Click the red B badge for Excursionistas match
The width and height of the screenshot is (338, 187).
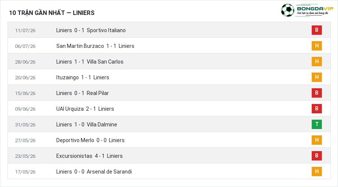click(317, 156)
